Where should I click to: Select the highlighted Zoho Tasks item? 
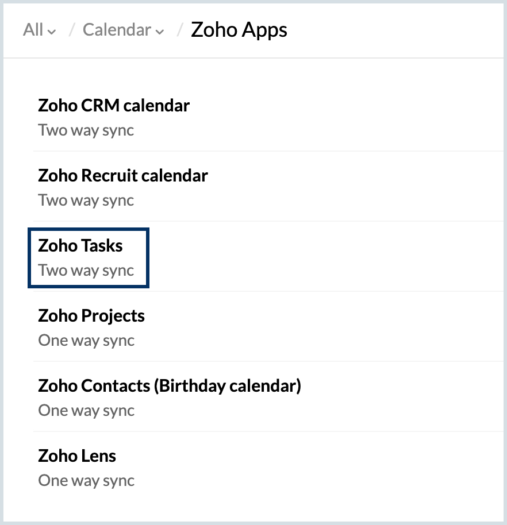point(89,257)
